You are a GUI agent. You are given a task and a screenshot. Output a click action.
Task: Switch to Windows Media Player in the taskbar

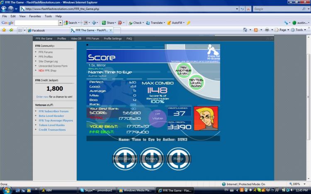tap(136, 190)
